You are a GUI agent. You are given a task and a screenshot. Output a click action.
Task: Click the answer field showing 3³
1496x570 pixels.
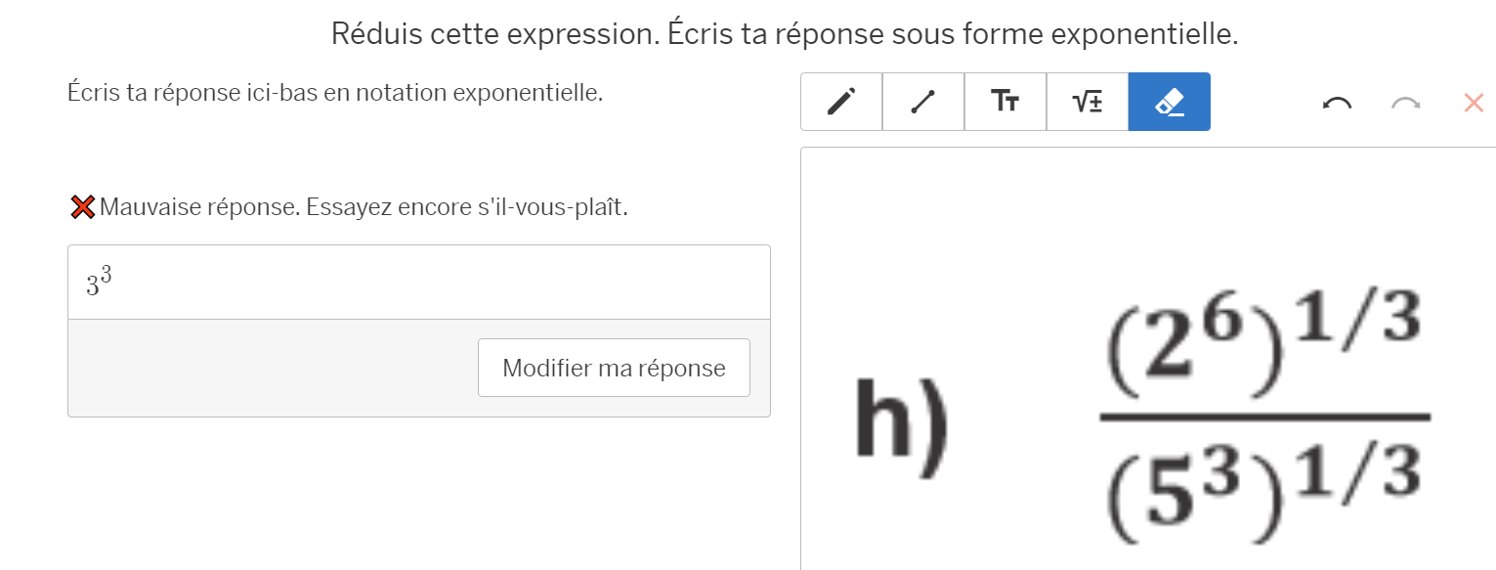(418, 282)
